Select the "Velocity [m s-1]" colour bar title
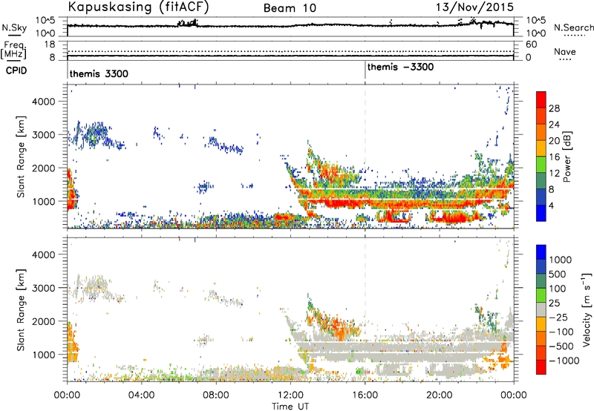This screenshot has height=411, width=594. [x=587, y=309]
